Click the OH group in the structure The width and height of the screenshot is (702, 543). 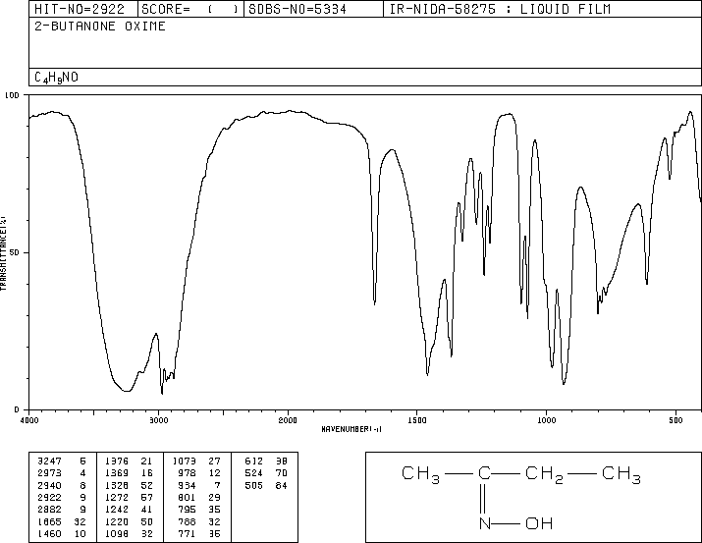click(539, 523)
